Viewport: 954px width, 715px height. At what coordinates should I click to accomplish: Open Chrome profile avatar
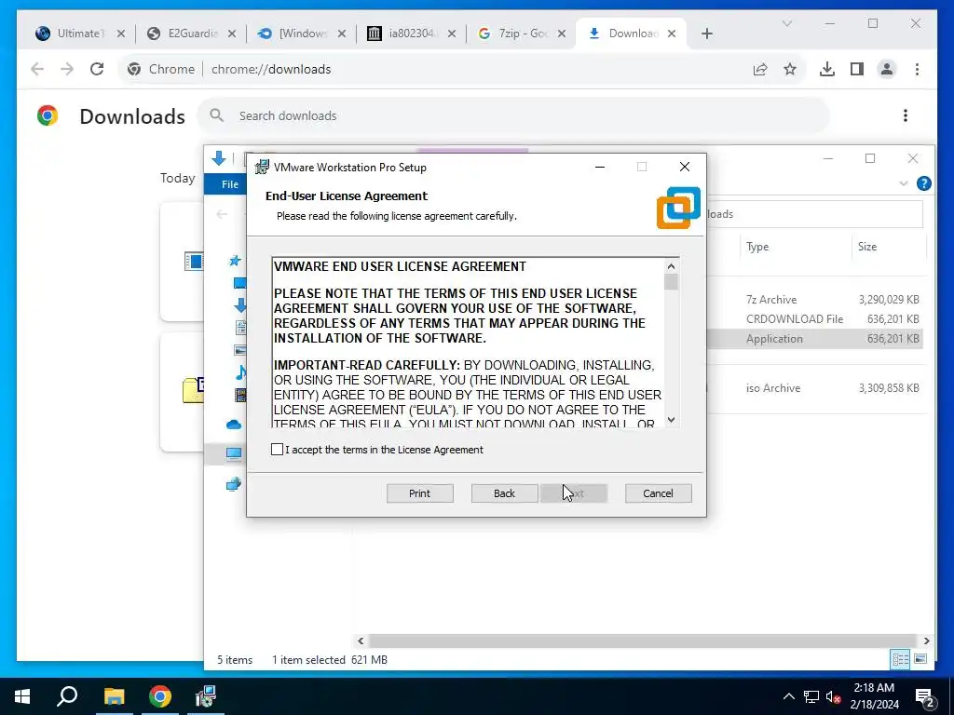(887, 69)
